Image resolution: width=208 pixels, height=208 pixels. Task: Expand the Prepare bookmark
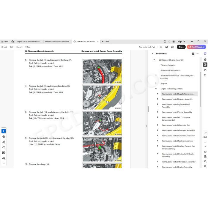coord(156,83)
